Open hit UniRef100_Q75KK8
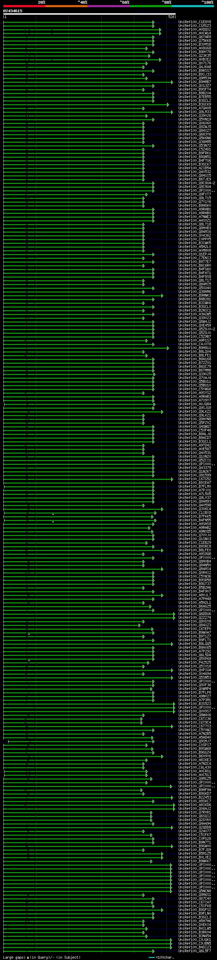 coord(195,41)
